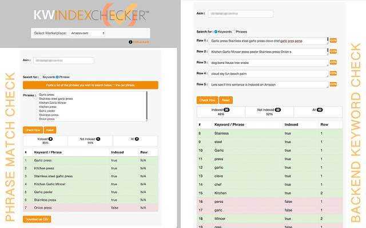366x228 pixels.
Task: Focus the Asin field in Backend Keyword panel
Action: click(241, 14)
